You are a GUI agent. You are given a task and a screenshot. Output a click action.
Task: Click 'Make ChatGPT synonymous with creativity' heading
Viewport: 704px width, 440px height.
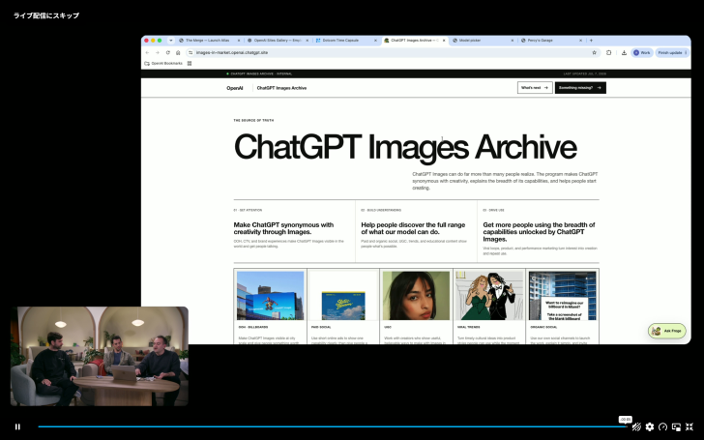[283, 228]
